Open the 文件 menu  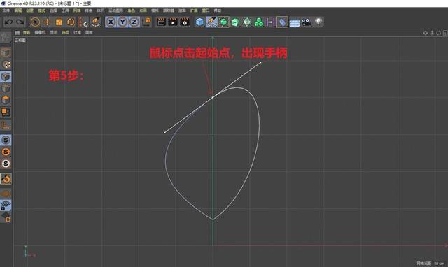pos(6,10)
